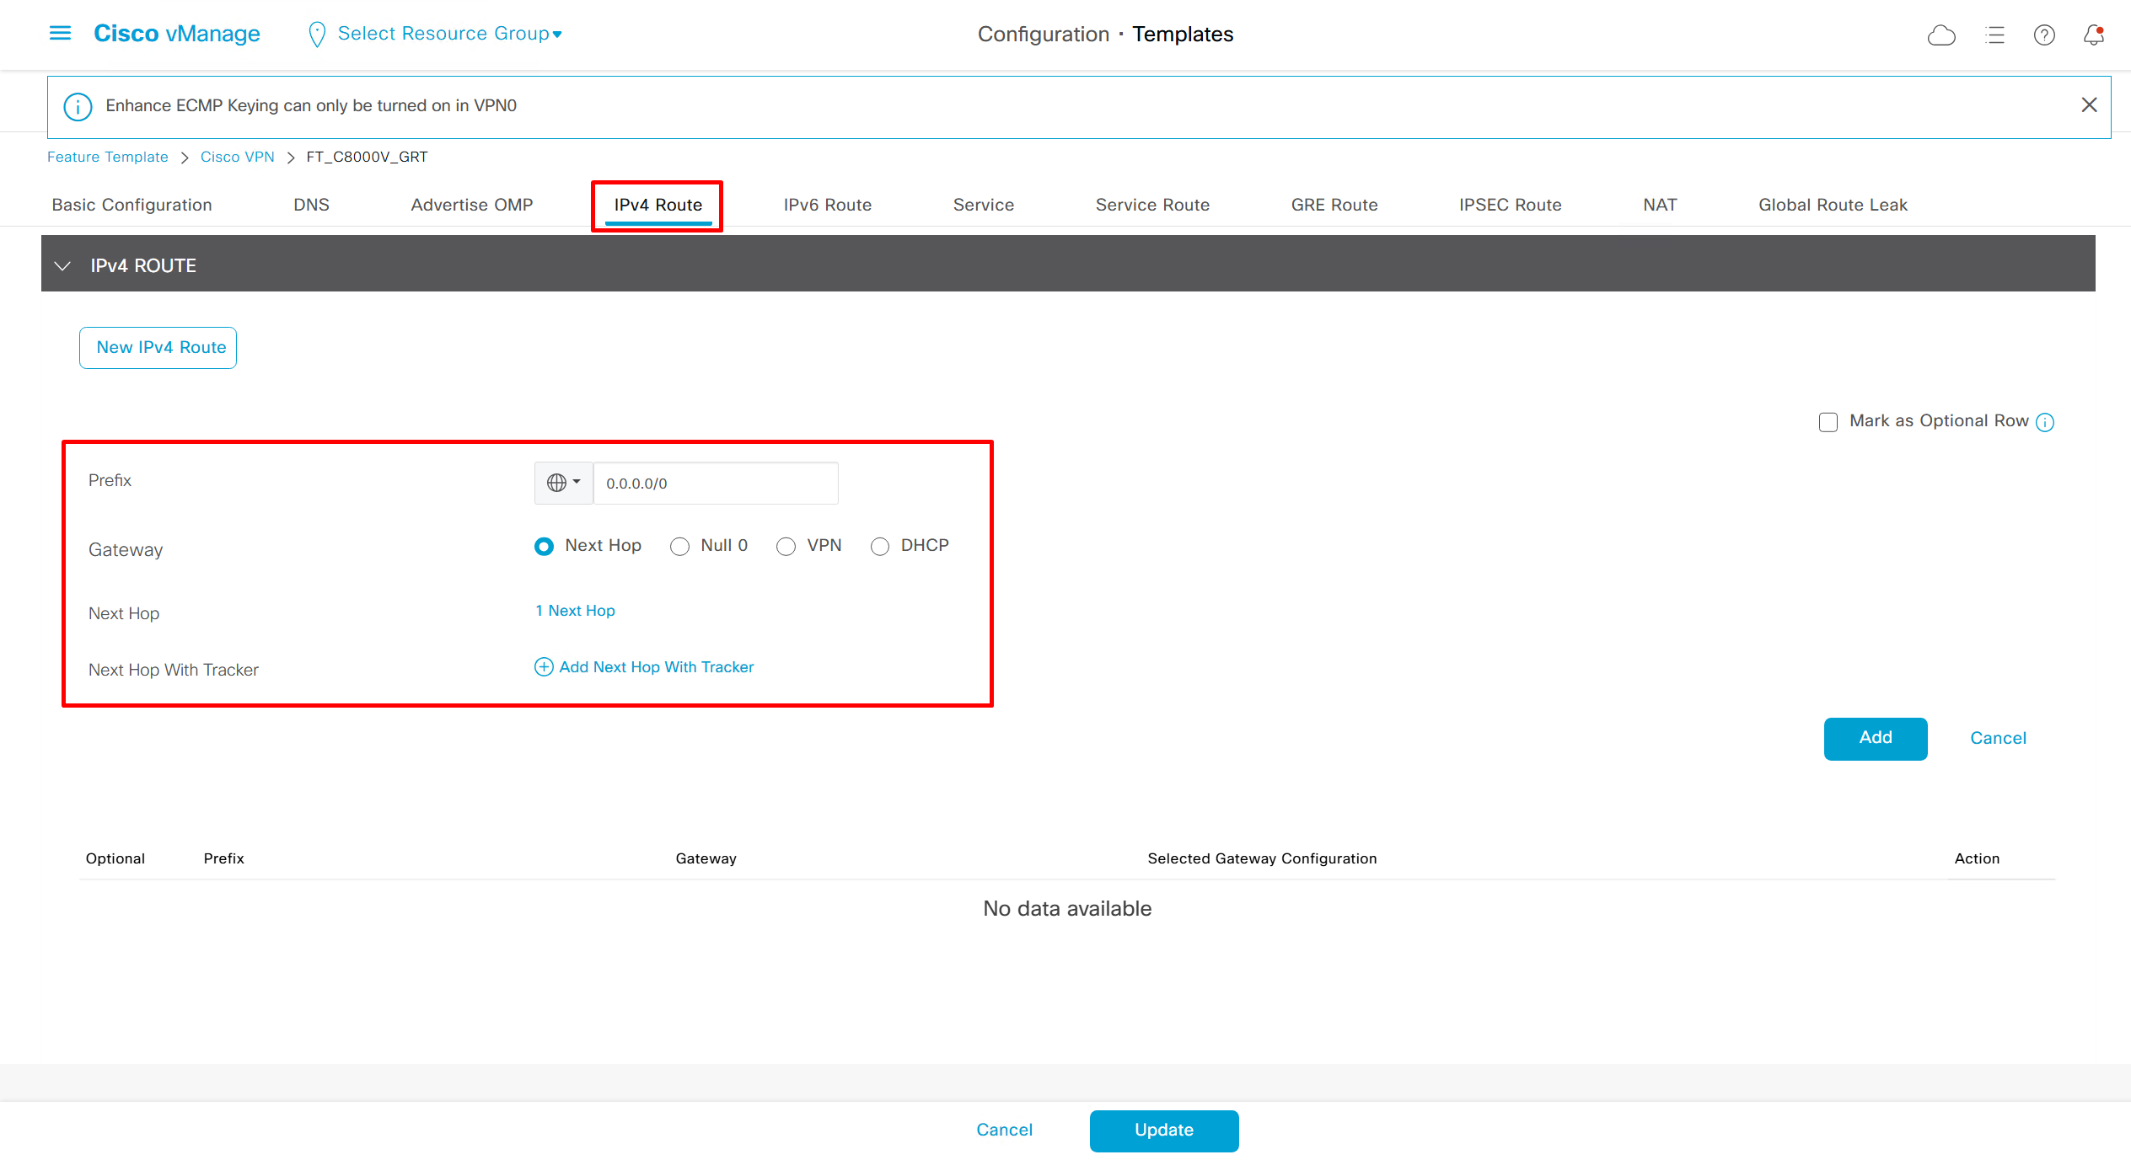
Task: Open the hamburger navigation menu
Action: click(x=60, y=33)
